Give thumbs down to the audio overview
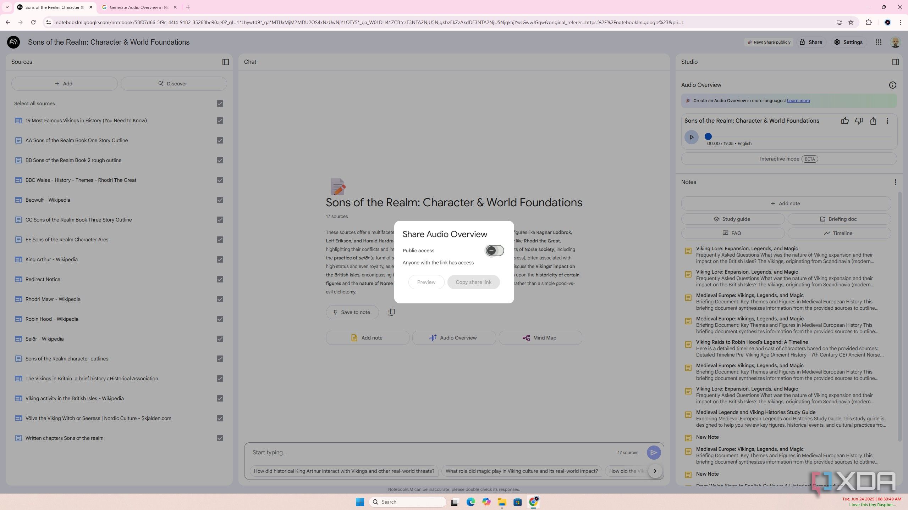The height and width of the screenshot is (510, 908). coord(859,121)
